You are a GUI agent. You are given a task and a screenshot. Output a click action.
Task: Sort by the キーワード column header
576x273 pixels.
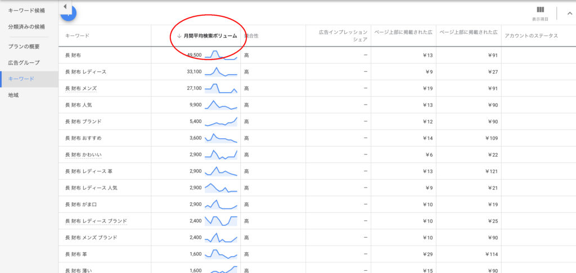[77, 36]
